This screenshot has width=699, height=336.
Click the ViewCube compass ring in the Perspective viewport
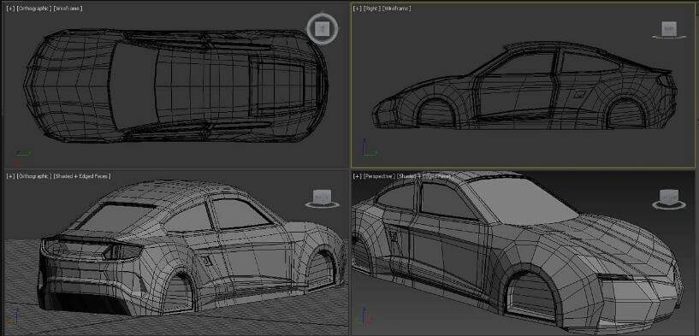click(669, 205)
